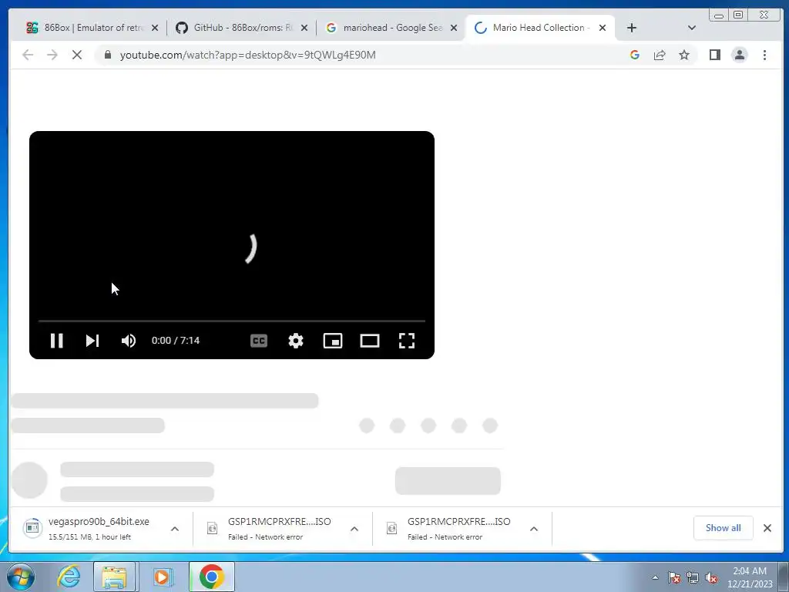Image resolution: width=789 pixels, height=592 pixels.
Task: Bookmark this page with the star
Action: (684, 55)
